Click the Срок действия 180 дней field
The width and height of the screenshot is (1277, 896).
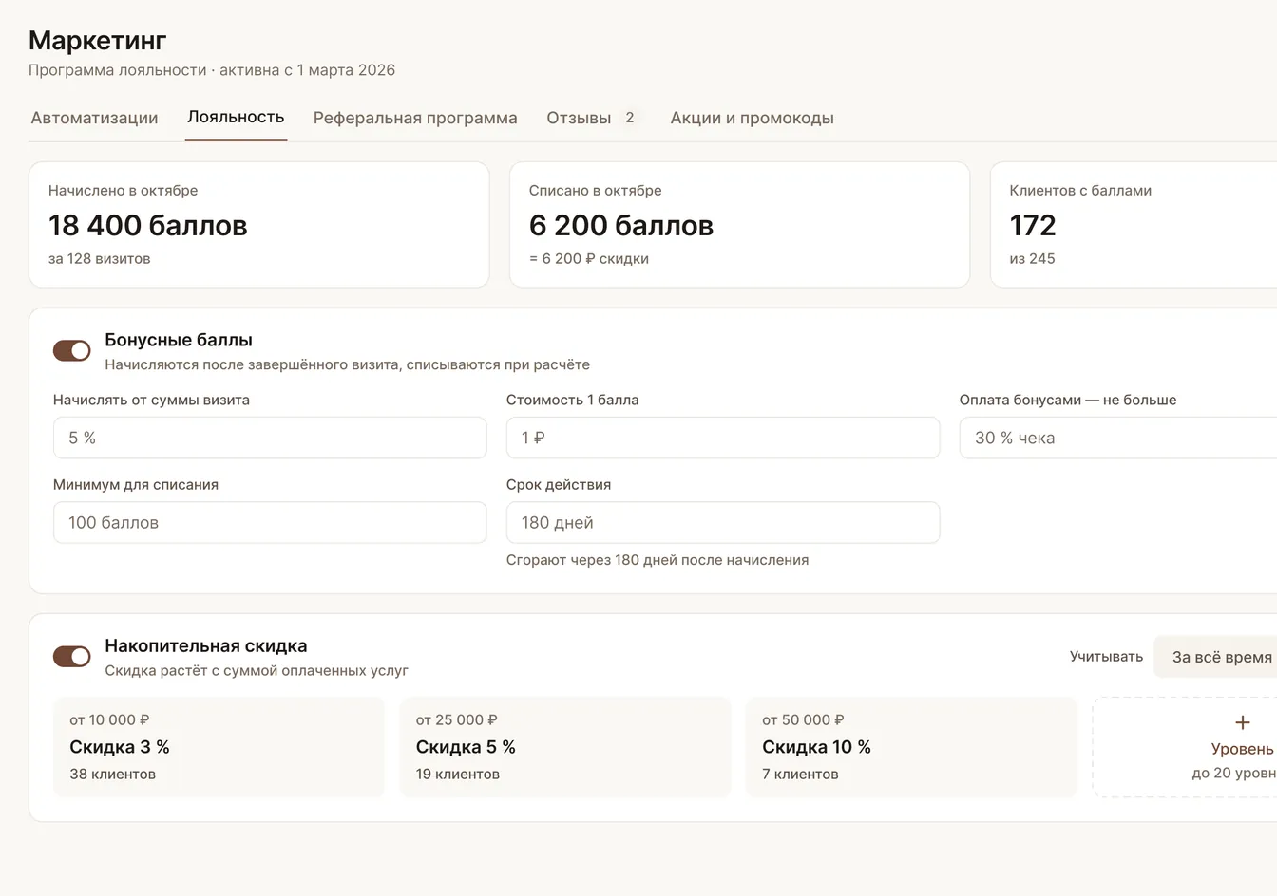pos(723,522)
